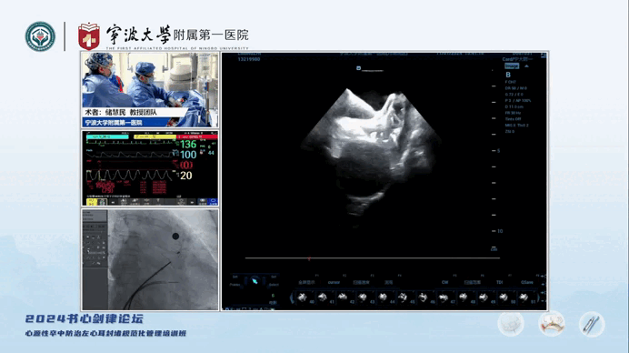Toggle the cursor softkey
This screenshot has height=353, width=629.
pyautogui.click(x=334, y=282)
